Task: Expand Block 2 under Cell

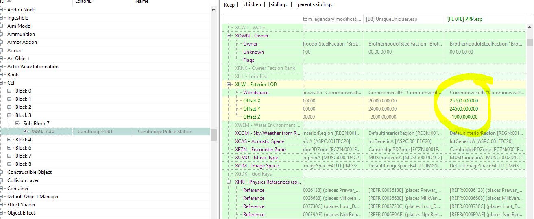Action: click(10, 107)
